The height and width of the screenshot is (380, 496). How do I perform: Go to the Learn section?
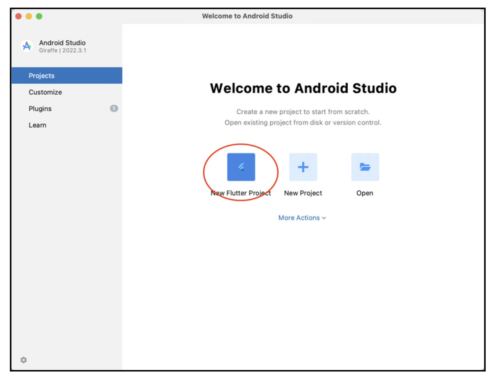tap(37, 125)
